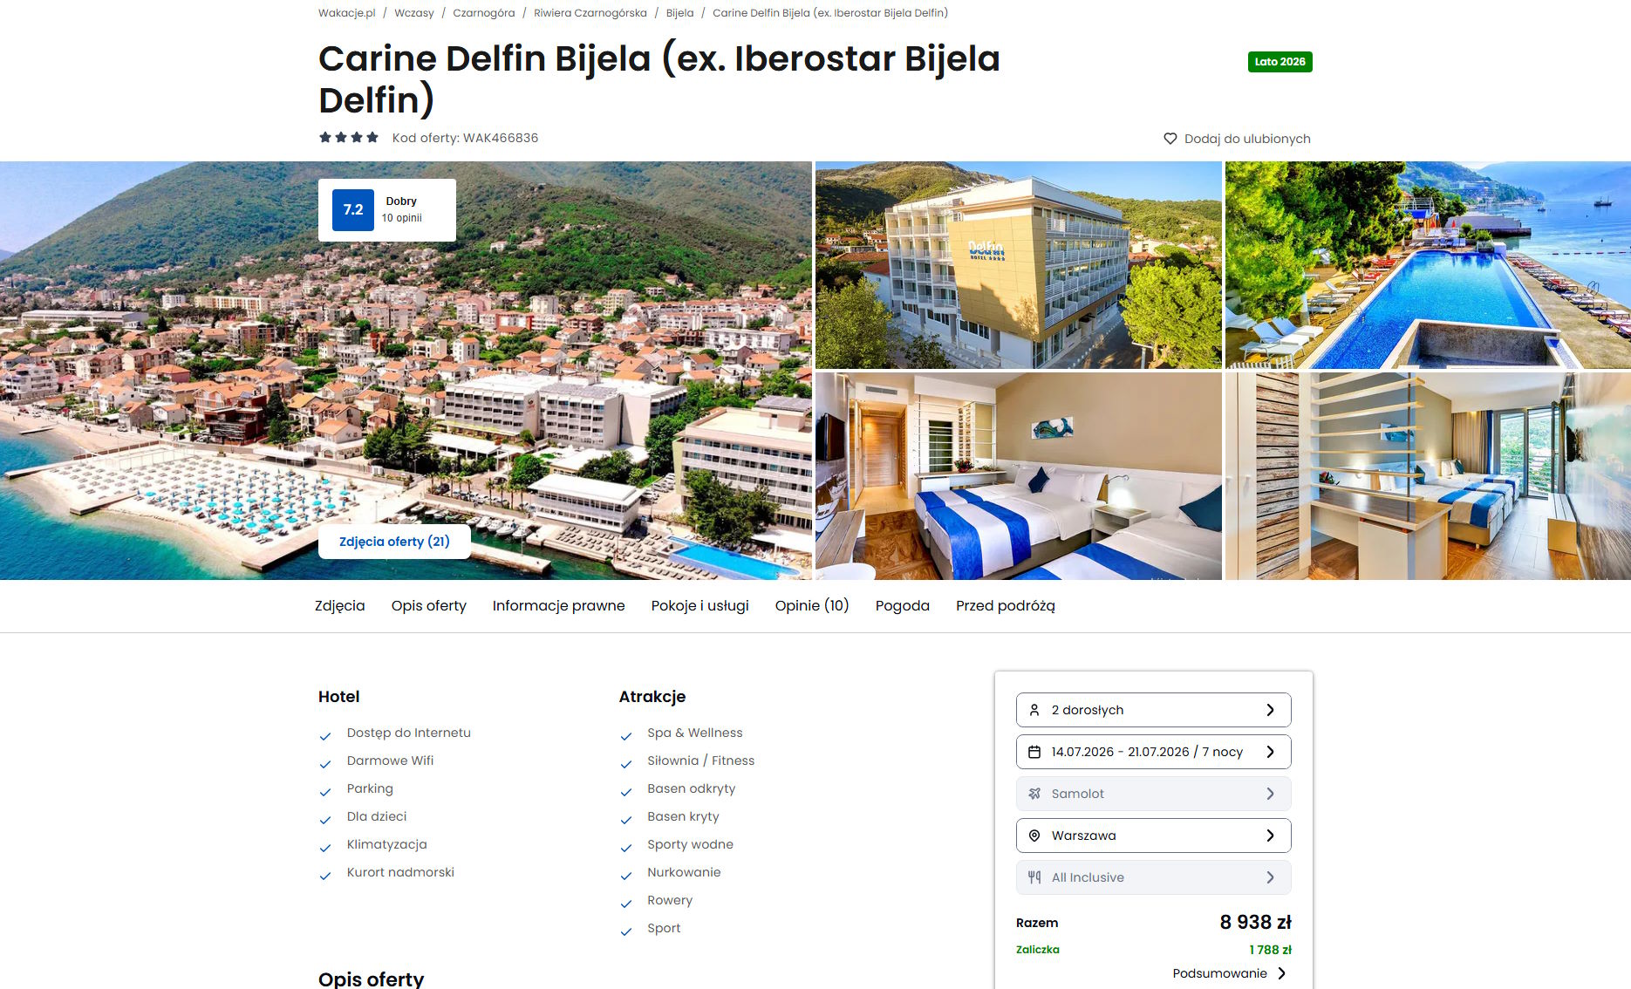
Task: Switch to the Opis oferty tab
Action: pyautogui.click(x=428, y=605)
